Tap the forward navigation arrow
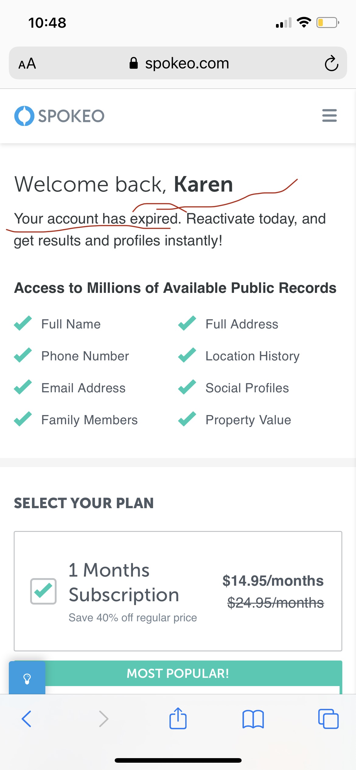 [103, 719]
